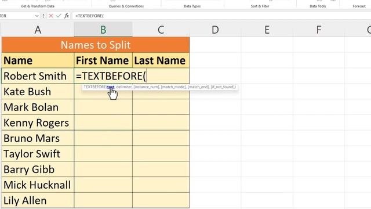Image resolution: width=371 pixels, height=209 pixels.
Task: Open formula bar options three-dot handle
Action: point(43,16)
